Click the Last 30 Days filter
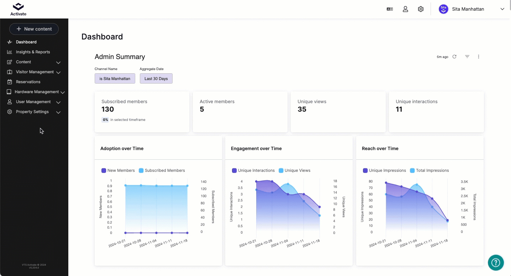 pos(156,79)
